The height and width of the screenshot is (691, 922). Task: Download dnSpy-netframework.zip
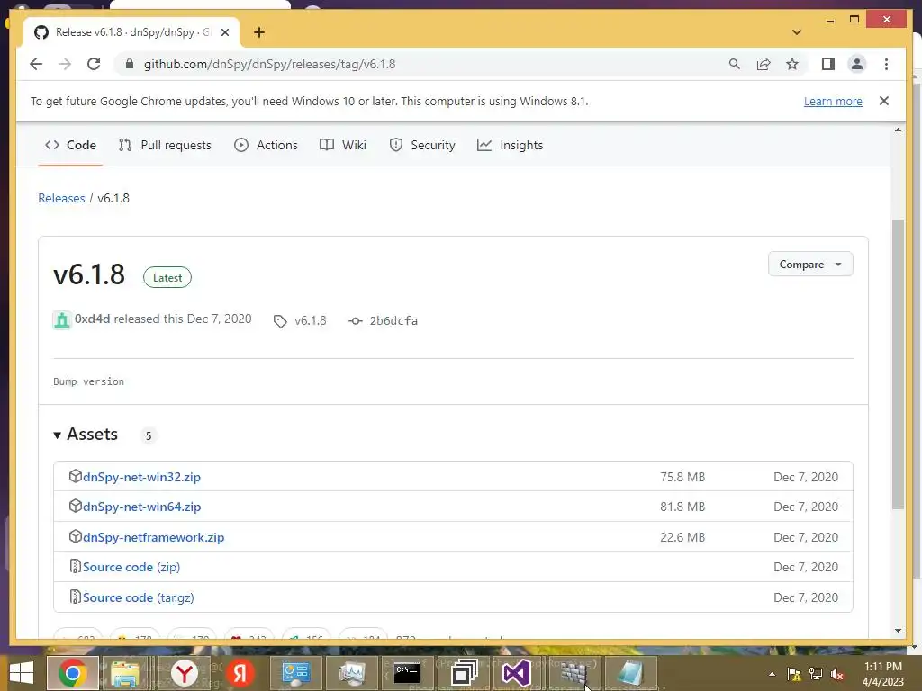153,537
